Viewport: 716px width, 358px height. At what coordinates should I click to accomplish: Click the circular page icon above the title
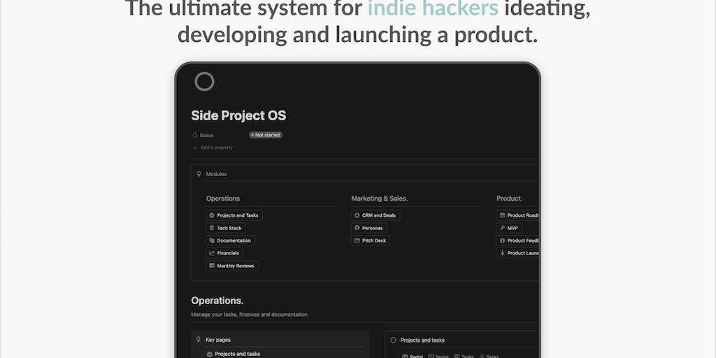pos(204,82)
